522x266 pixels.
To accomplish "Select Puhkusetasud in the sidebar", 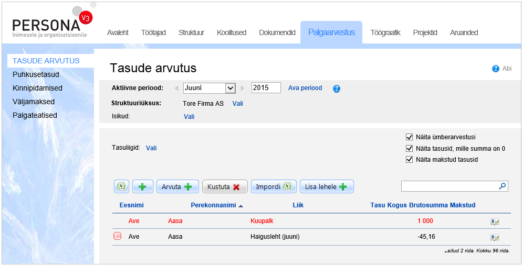I will 36,74.
